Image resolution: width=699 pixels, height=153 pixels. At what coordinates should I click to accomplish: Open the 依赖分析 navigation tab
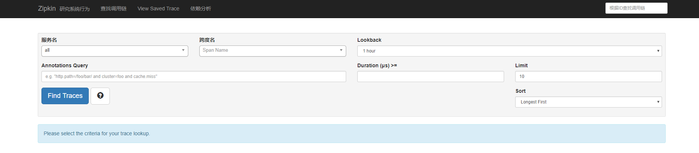click(200, 8)
